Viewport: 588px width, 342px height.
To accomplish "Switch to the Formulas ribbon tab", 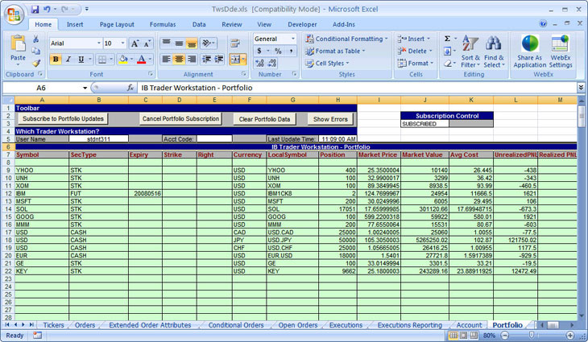I will [x=163, y=24].
